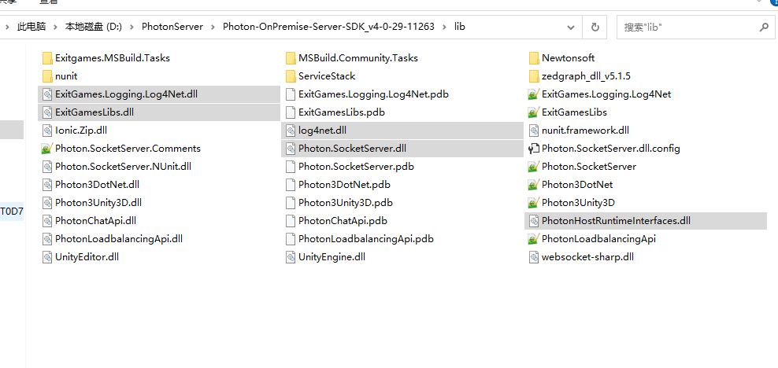Select the UnityEngine.dll file icon
The image size is (778, 368).
click(291, 257)
